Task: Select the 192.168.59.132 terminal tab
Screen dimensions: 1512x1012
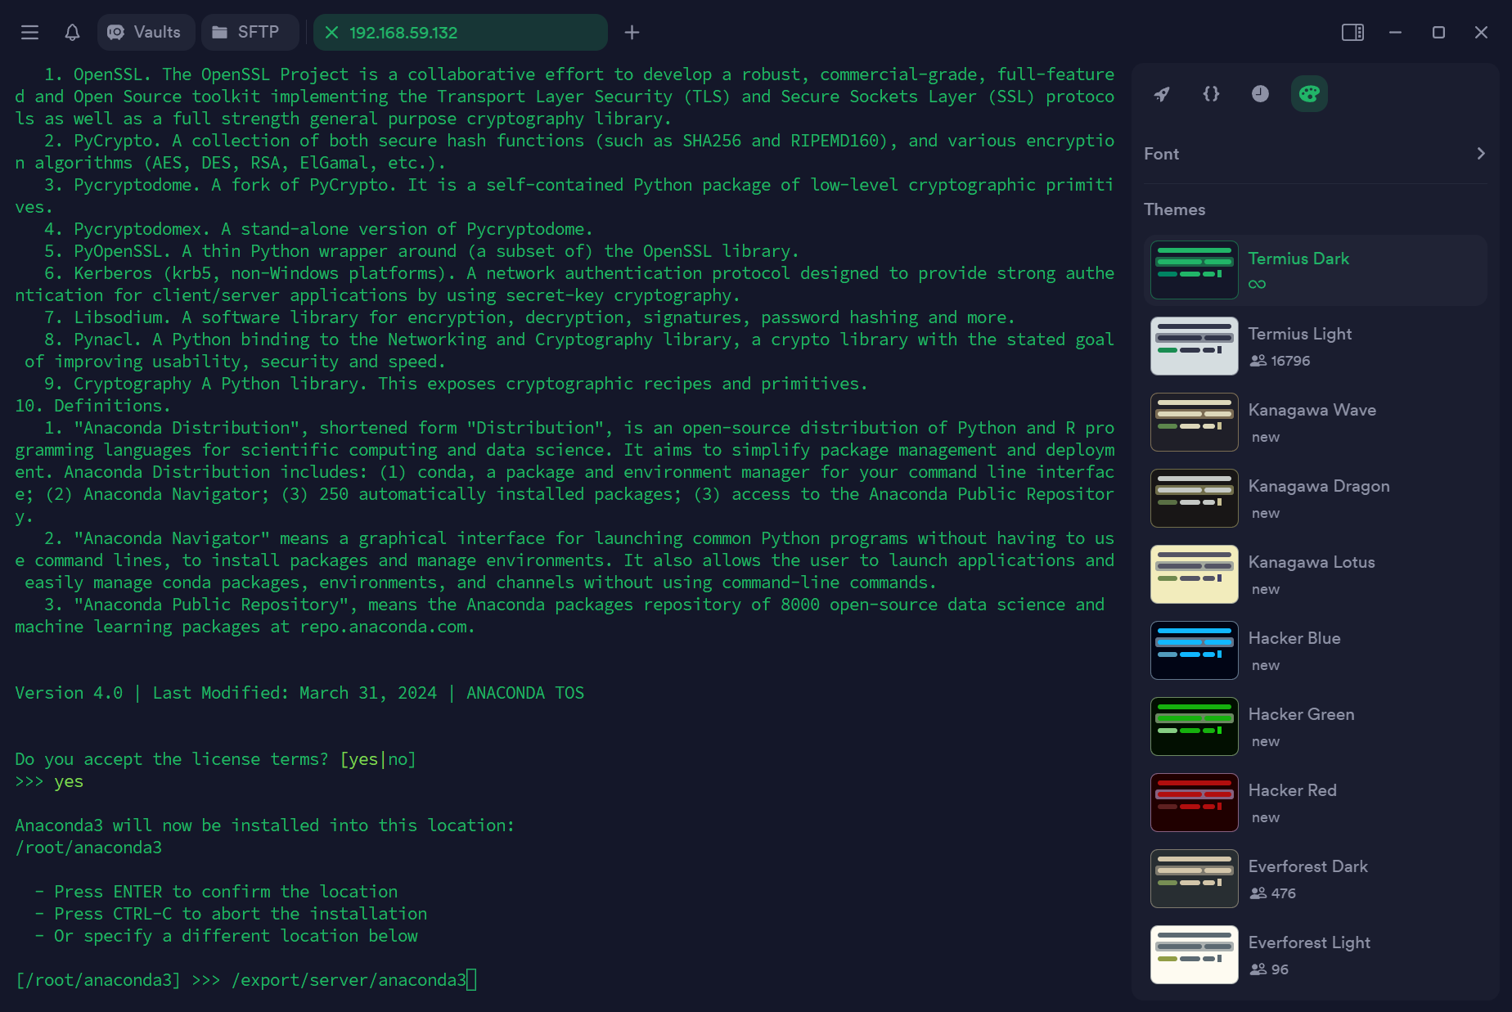Action: [460, 33]
